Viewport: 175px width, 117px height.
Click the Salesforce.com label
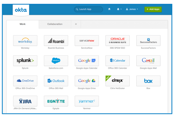(x=56, y=68)
